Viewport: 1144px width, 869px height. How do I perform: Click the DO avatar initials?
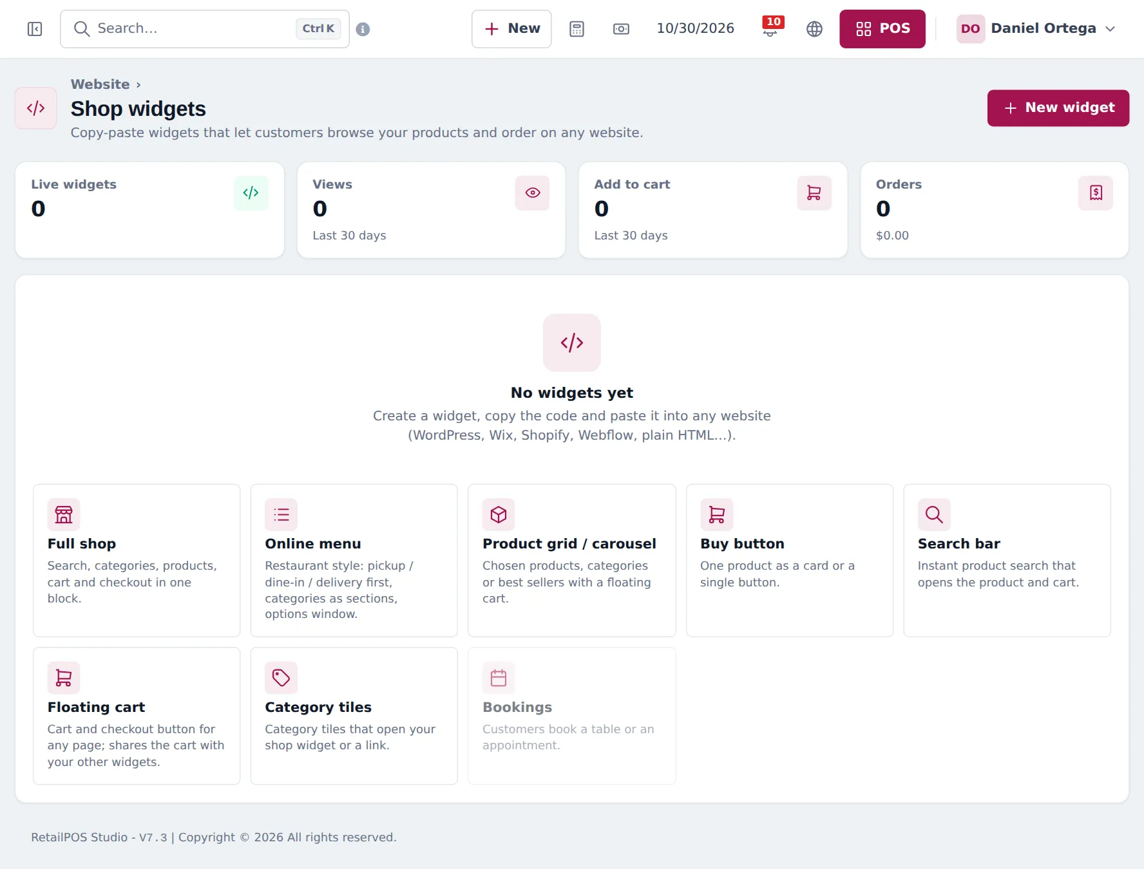coord(971,29)
